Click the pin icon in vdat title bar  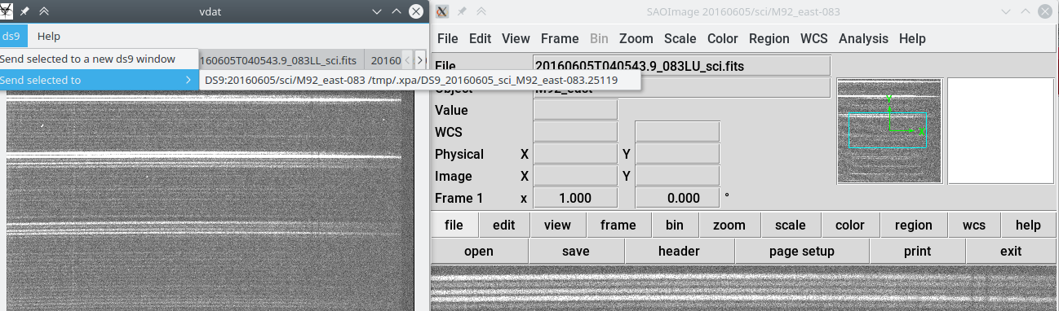click(25, 12)
